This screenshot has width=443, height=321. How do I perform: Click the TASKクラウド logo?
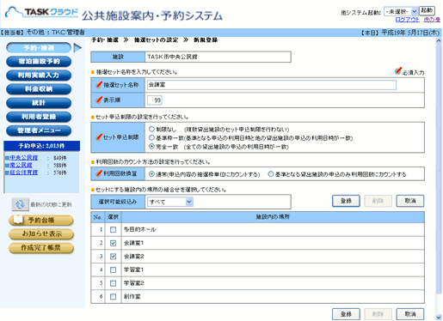(41, 12)
